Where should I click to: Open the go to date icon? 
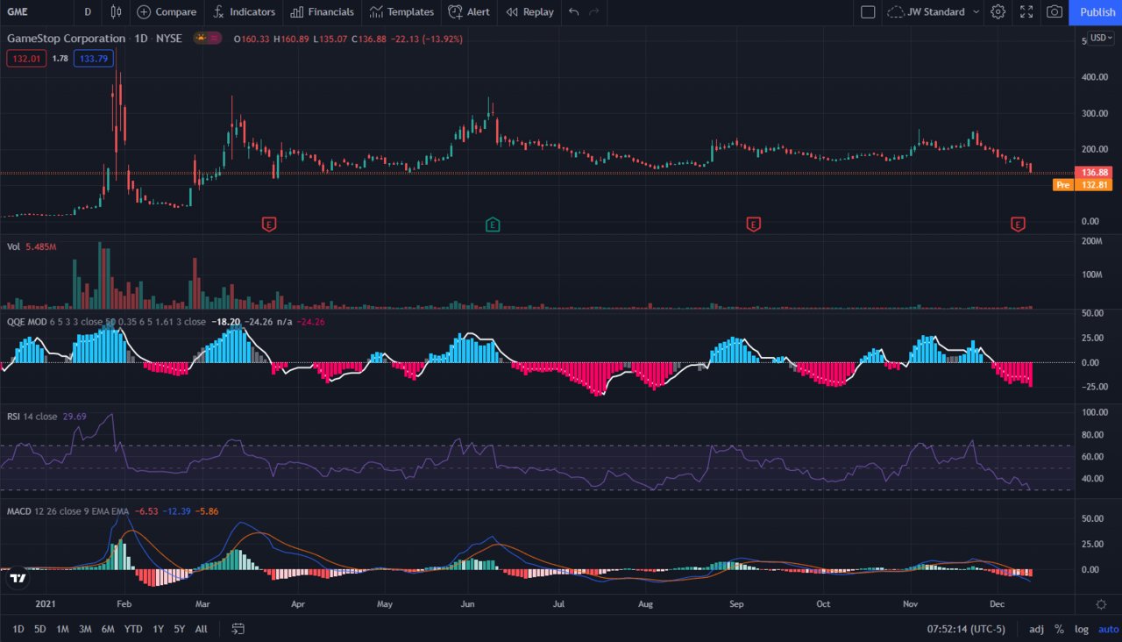tap(238, 629)
